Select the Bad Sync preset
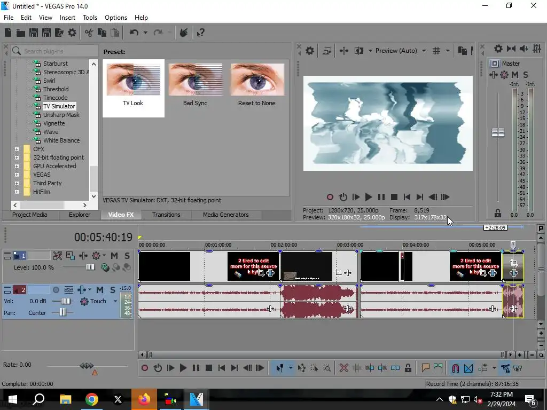The height and width of the screenshot is (410, 547). pos(195,85)
